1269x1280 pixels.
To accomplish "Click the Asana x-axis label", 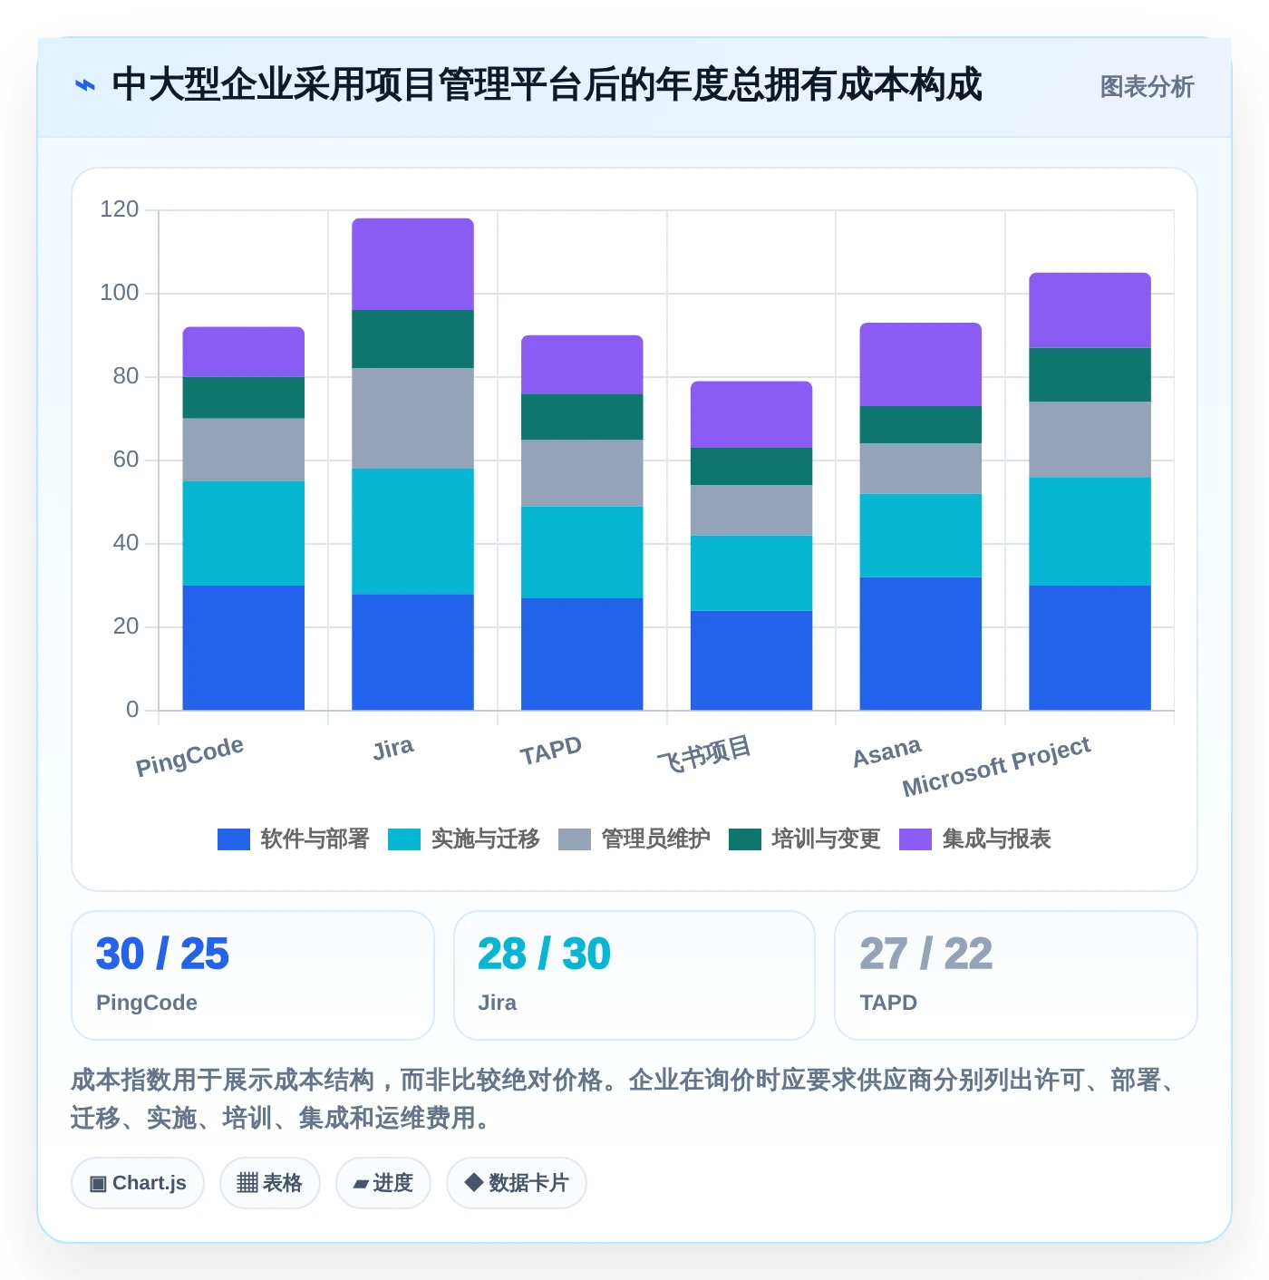I will tap(886, 752).
